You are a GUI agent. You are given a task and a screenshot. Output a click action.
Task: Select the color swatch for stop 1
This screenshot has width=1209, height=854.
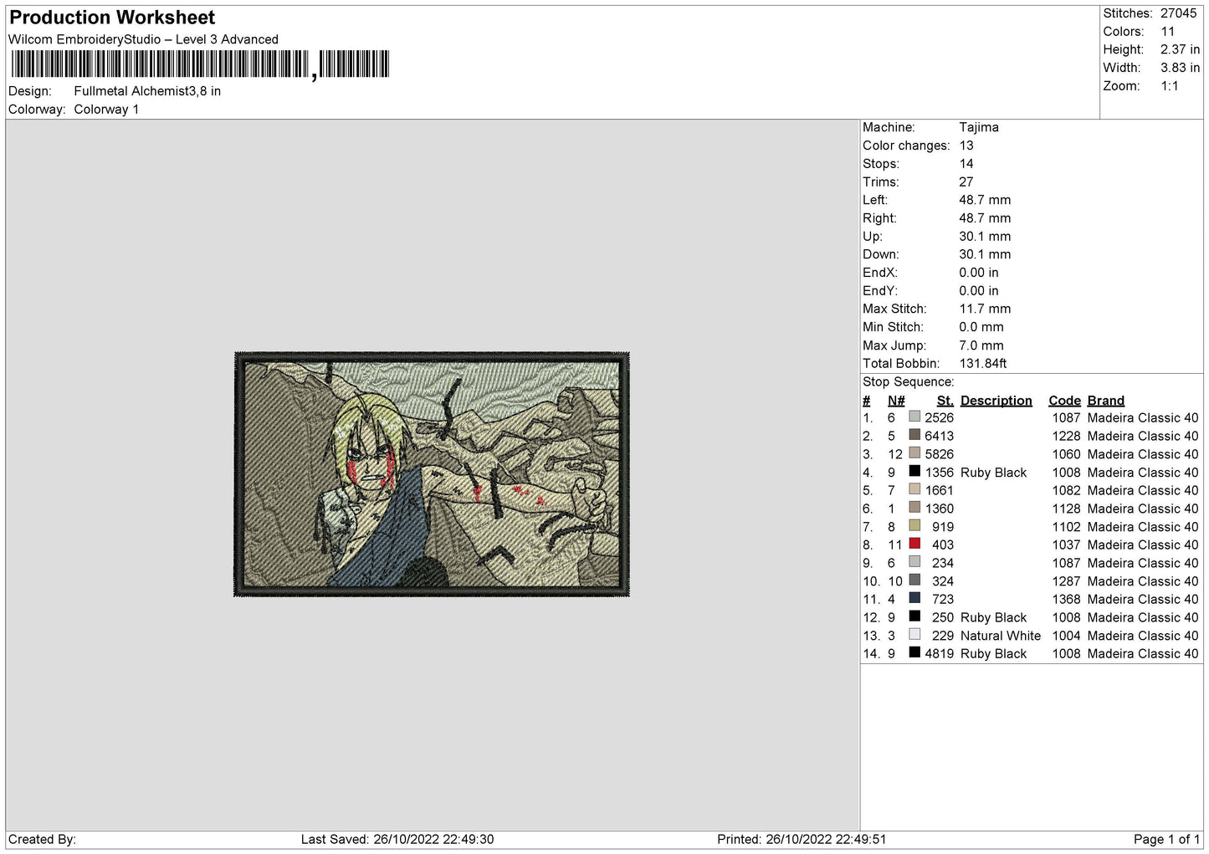coord(914,417)
